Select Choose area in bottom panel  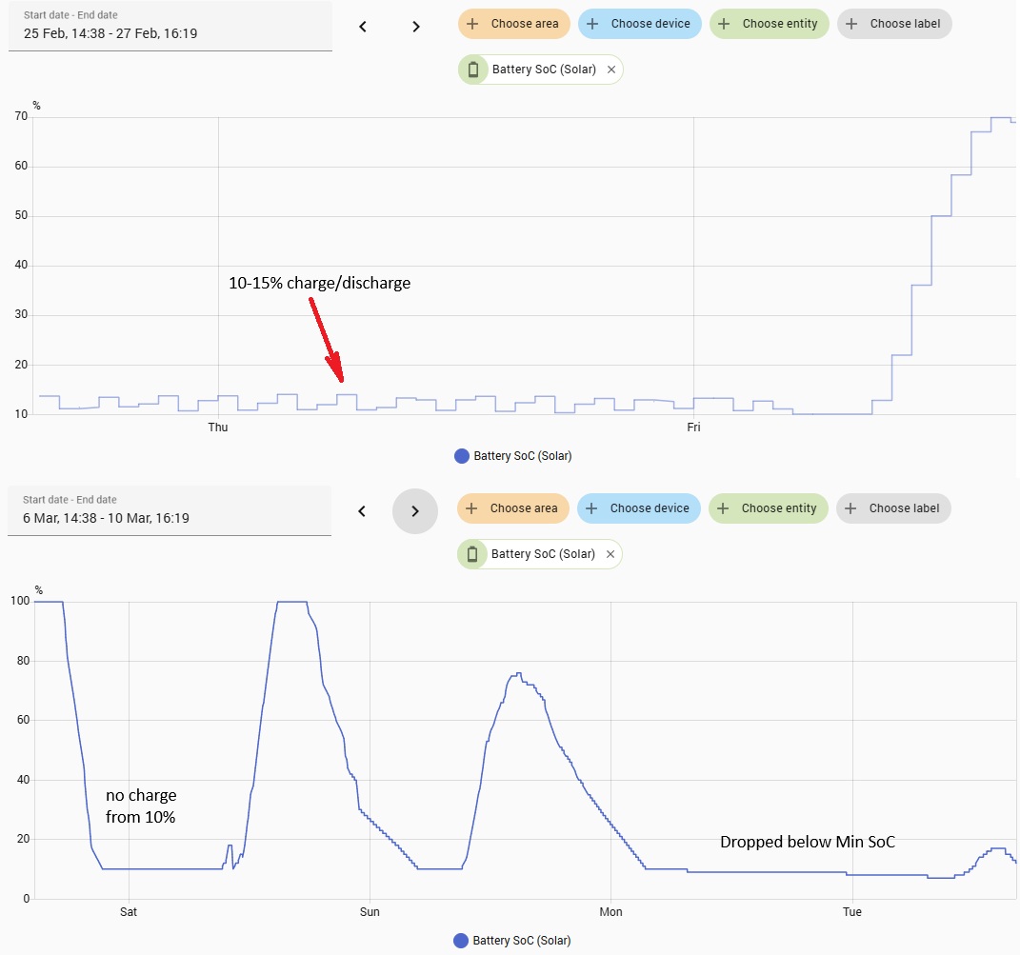pos(513,508)
